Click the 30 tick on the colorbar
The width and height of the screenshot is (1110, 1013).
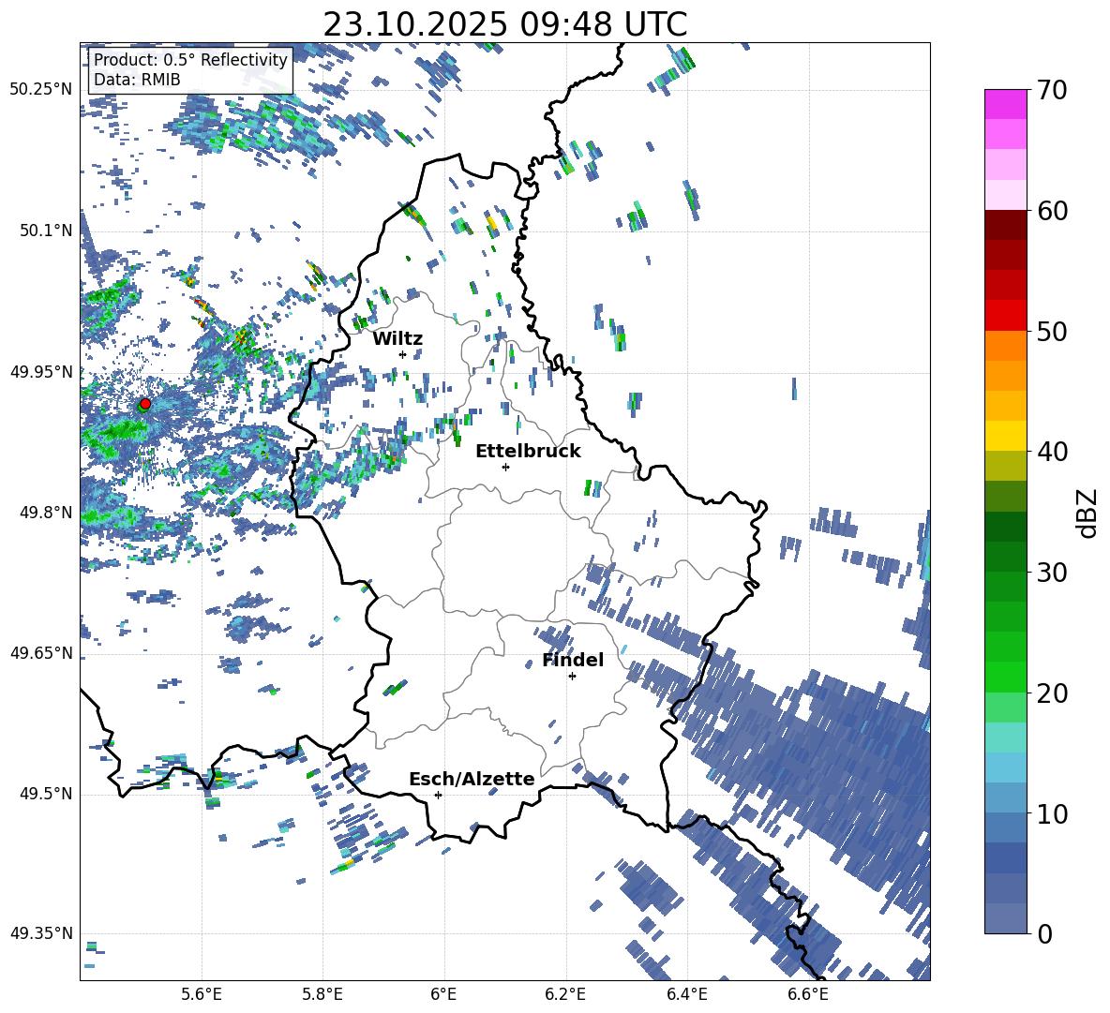pyautogui.click(x=1052, y=572)
